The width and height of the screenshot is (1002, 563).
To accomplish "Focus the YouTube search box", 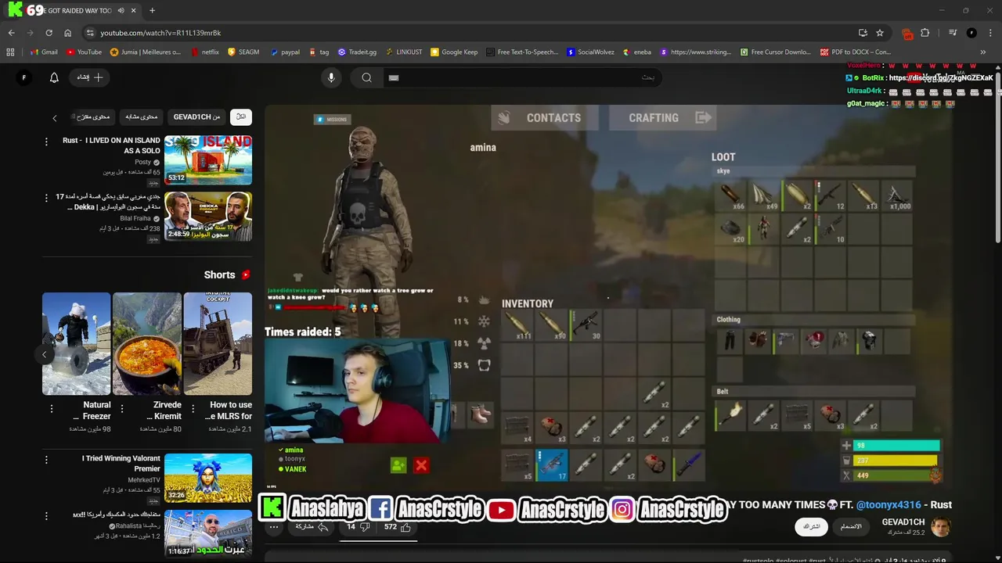I will (521, 77).
